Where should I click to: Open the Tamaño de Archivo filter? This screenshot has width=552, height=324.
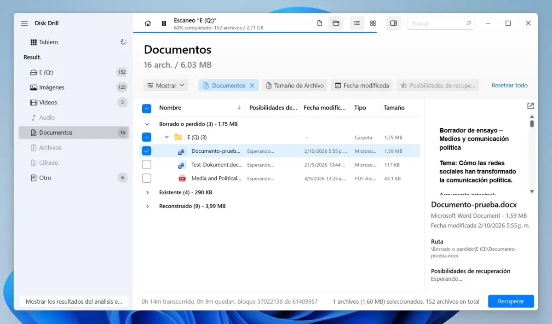295,86
